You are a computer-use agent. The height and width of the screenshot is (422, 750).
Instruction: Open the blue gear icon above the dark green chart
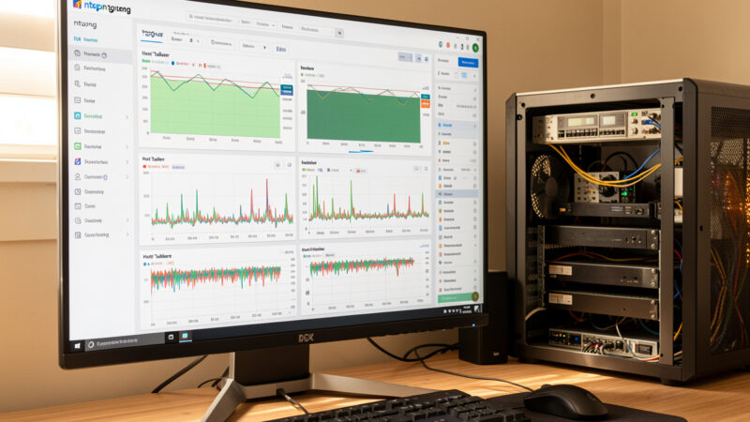click(x=427, y=59)
